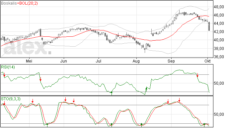Click the Okt month label
The width and height of the screenshot is (229, 128).
click(207, 61)
